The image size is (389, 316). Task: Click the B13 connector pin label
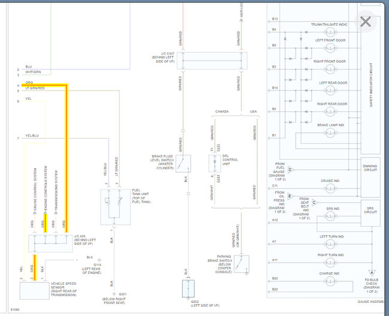click(x=275, y=19)
